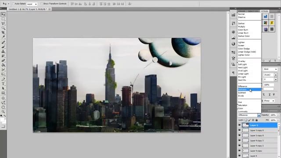The image size is (281, 158).
Task: Toggle Lock transparent pixels
Action: coord(246,120)
